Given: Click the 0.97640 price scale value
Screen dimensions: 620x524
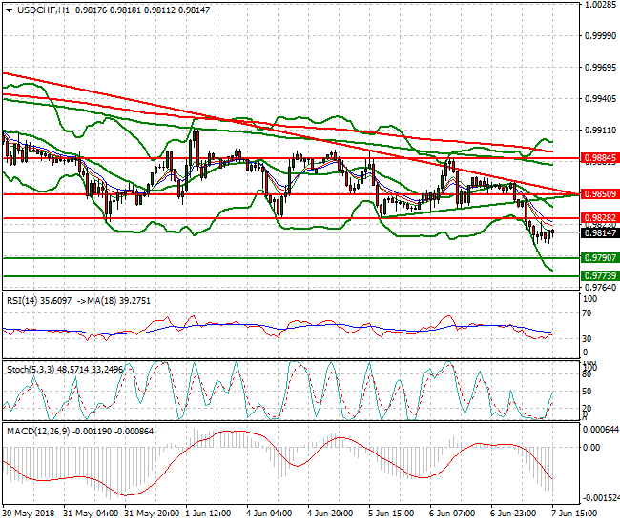Looking at the screenshot, I should pyautogui.click(x=600, y=288).
